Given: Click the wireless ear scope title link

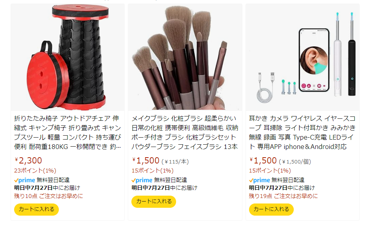Looking at the screenshot, I should (x=302, y=133).
